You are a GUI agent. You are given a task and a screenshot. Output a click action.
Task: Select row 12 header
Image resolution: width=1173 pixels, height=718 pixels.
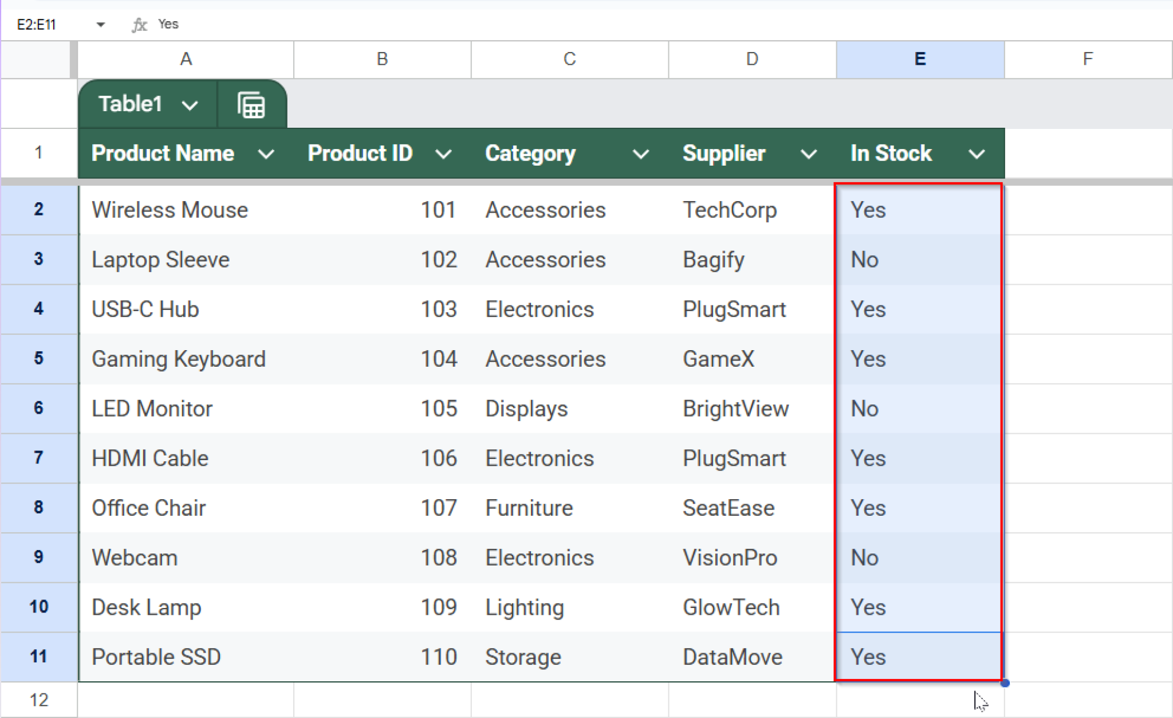(x=38, y=699)
